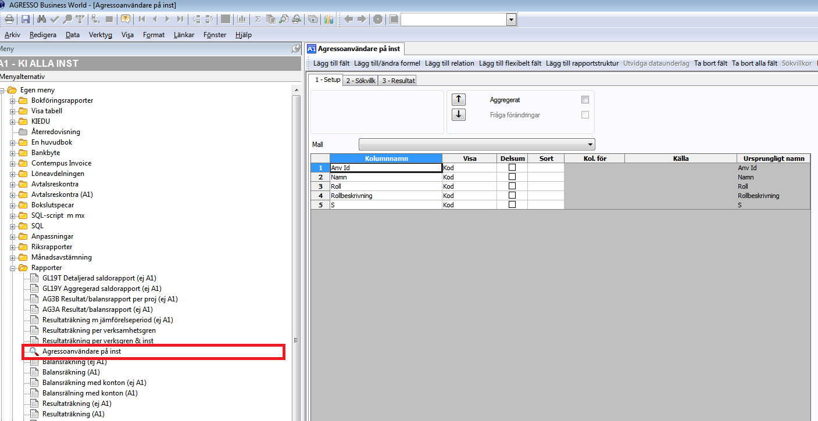Image resolution: width=818 pixels, height=421 pixels.
Task: Open the Redigera menu
Action: (43, 35)
